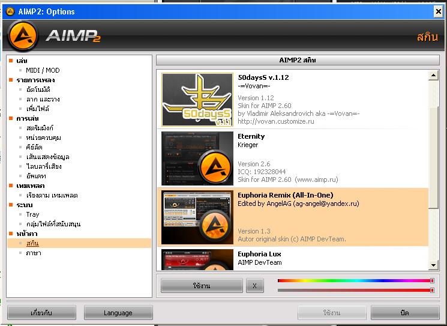
Task: Click the skin list scroll-up arrow
Action: tap(433, 76)
